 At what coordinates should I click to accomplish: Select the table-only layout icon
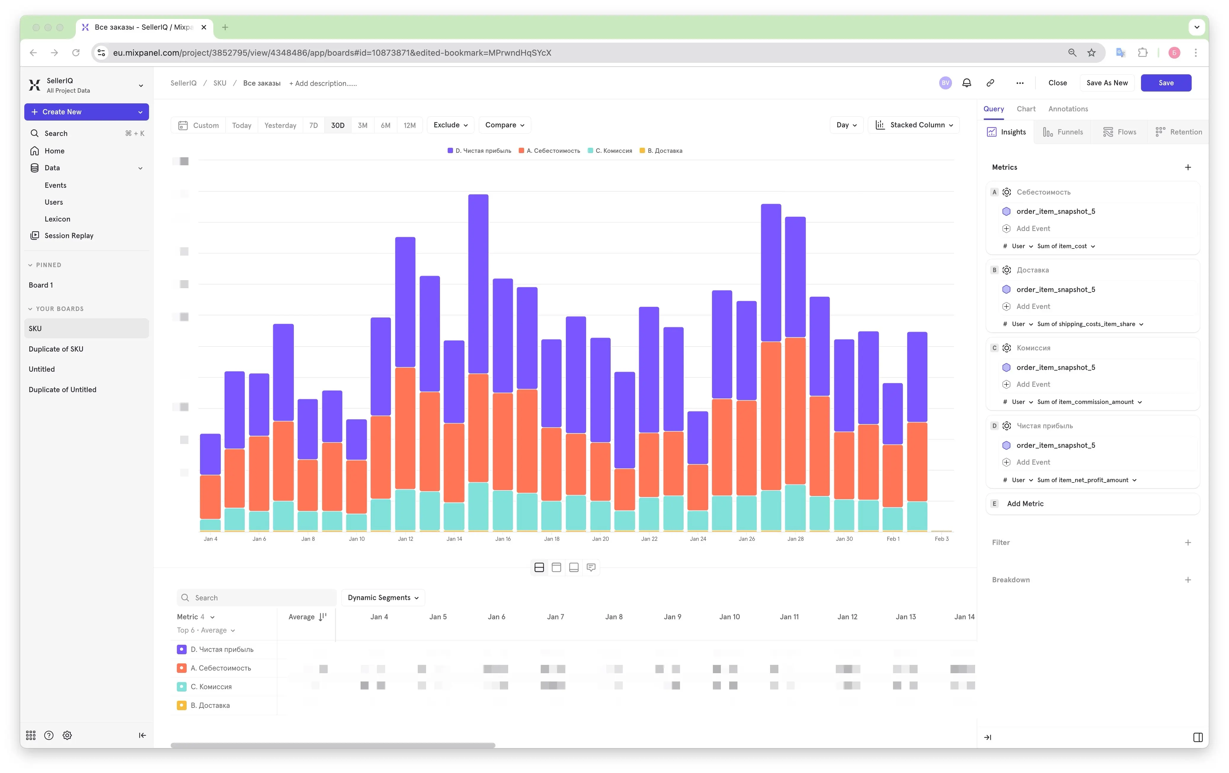[x=574, y=567]
